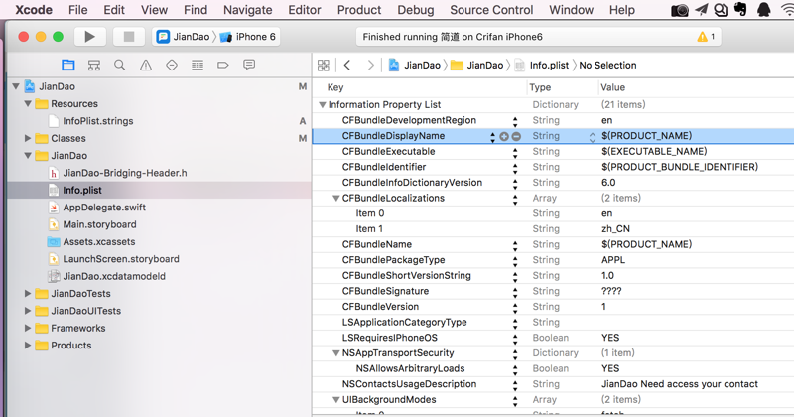The image size is (794, 417).
Task: Expand the Classes group
Action: (28, 138)
